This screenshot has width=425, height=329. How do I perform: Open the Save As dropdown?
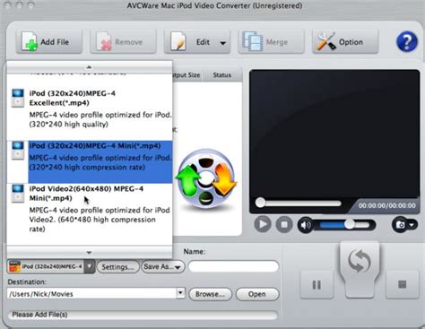point(163,266)
